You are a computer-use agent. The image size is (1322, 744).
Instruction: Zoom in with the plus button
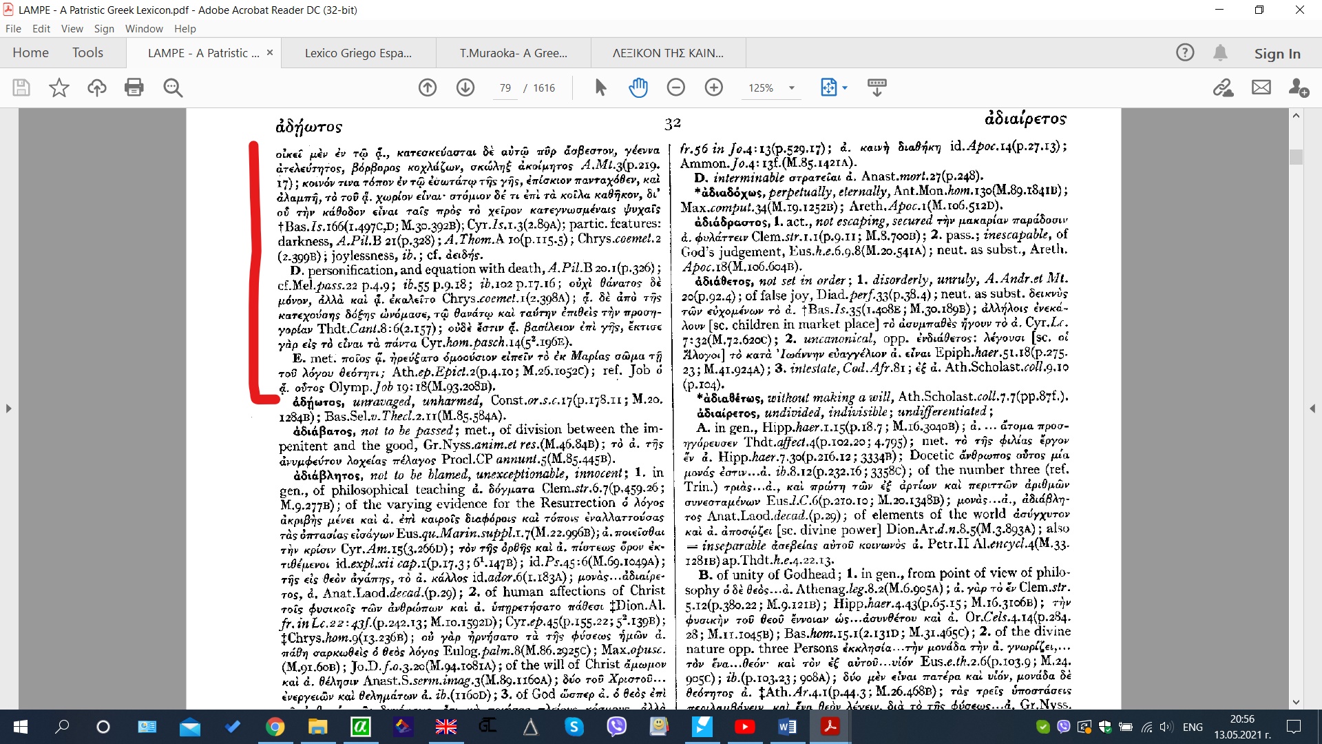coord(714,87)
